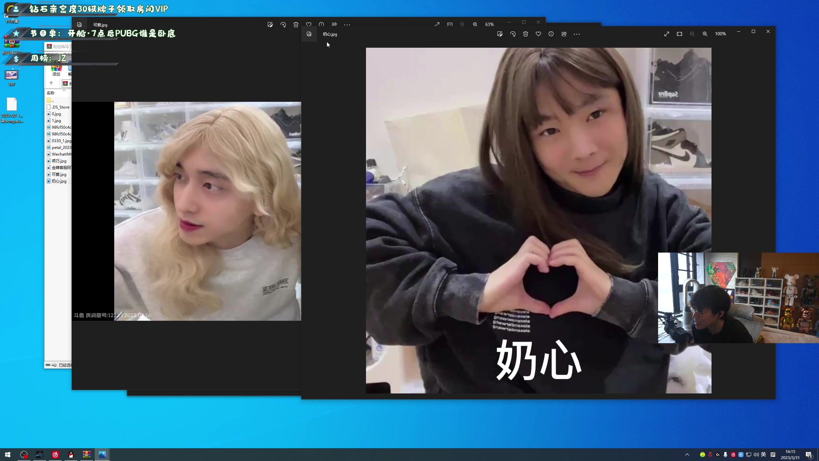Toggle fit-to-window in 奶心.jpg viewer
819x461 pixels.
680,34
